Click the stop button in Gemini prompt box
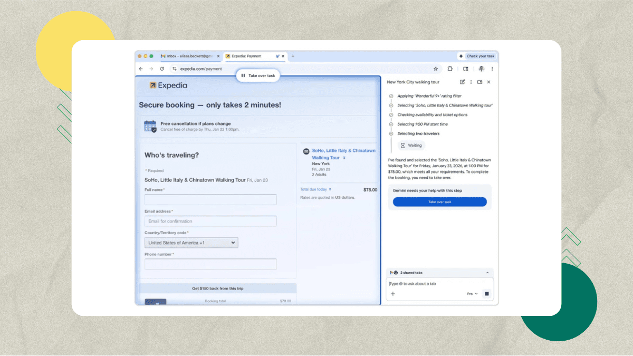The image size is (633, 356). coord(487,294)
